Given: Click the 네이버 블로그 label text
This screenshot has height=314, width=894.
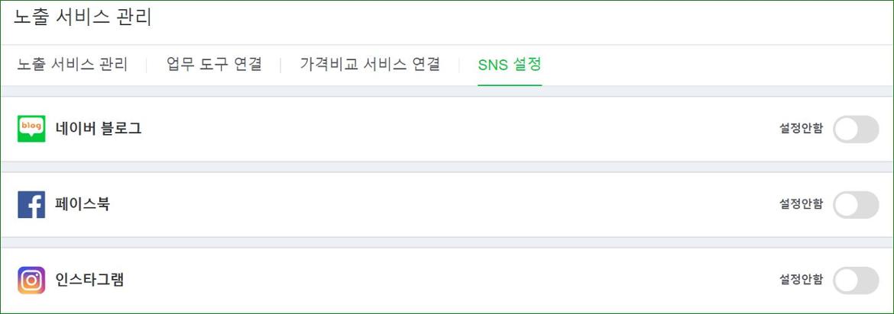Looking at the screenshot, I should pyautogui.click(x=99, y=129).
